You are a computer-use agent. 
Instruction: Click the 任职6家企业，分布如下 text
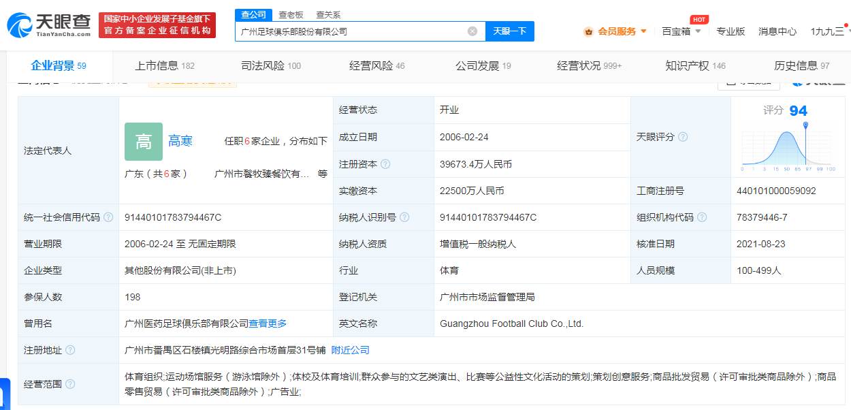click(x=276, y=141)
